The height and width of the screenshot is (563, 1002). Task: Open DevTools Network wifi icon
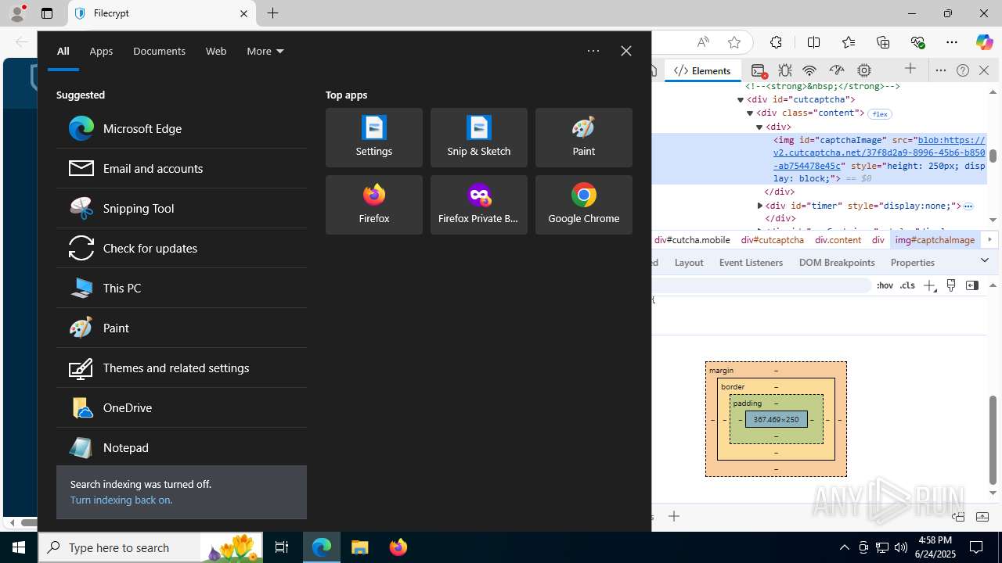(x=810, y=70)
